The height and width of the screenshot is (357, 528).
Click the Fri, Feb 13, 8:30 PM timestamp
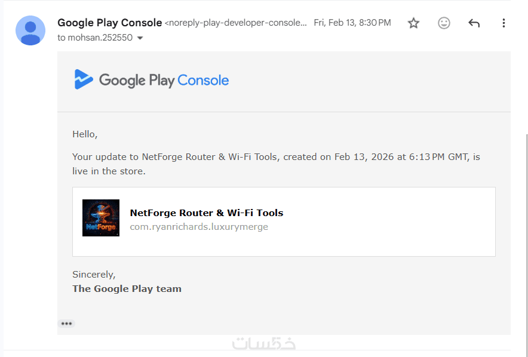pyautogui.click(x=352, y=23)
